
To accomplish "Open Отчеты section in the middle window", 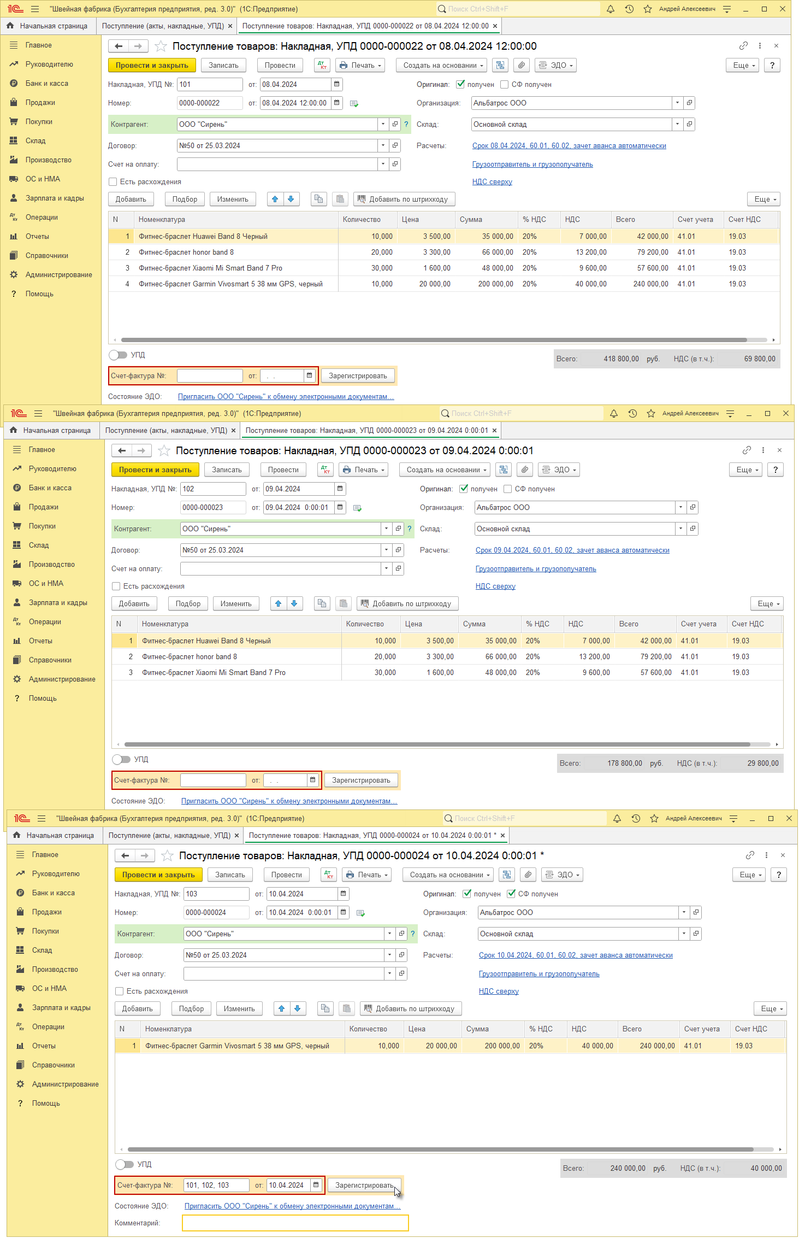I will tap(40, 641).
